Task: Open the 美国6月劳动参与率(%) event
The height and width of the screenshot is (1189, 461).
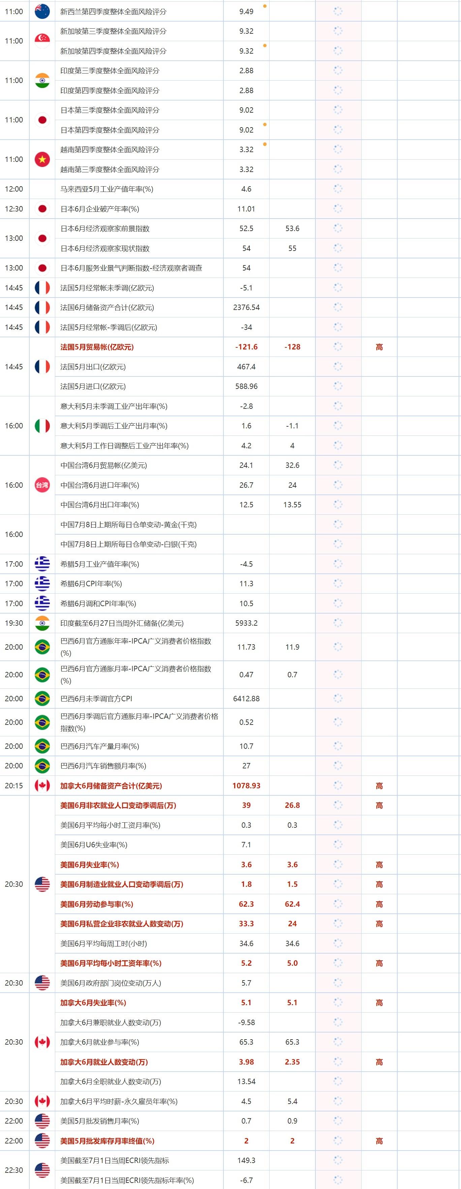Action: (x=97, y=904)
